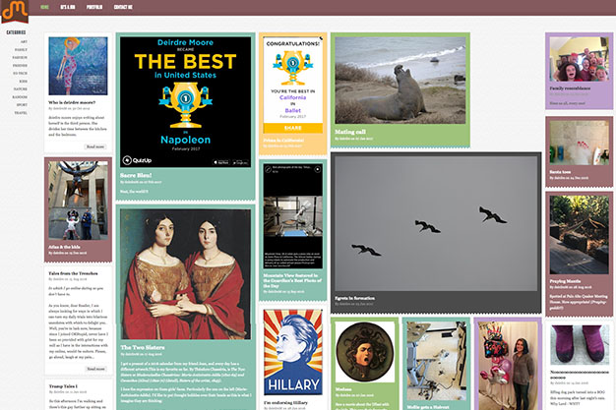Open 'Tales from the Trenches' post title
This screenshot has height=410, width=616.
(x=73, y=273)
